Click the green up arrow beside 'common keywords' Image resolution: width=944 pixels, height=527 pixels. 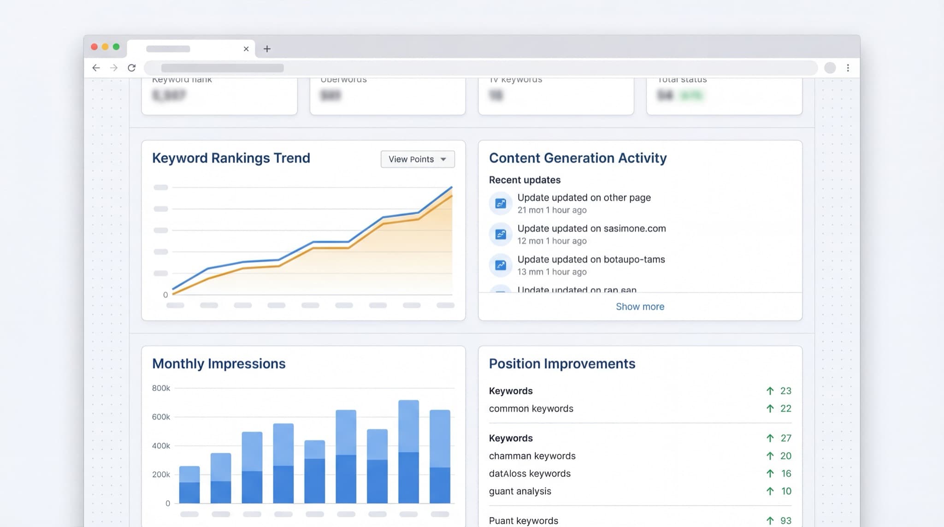point(770,409)
